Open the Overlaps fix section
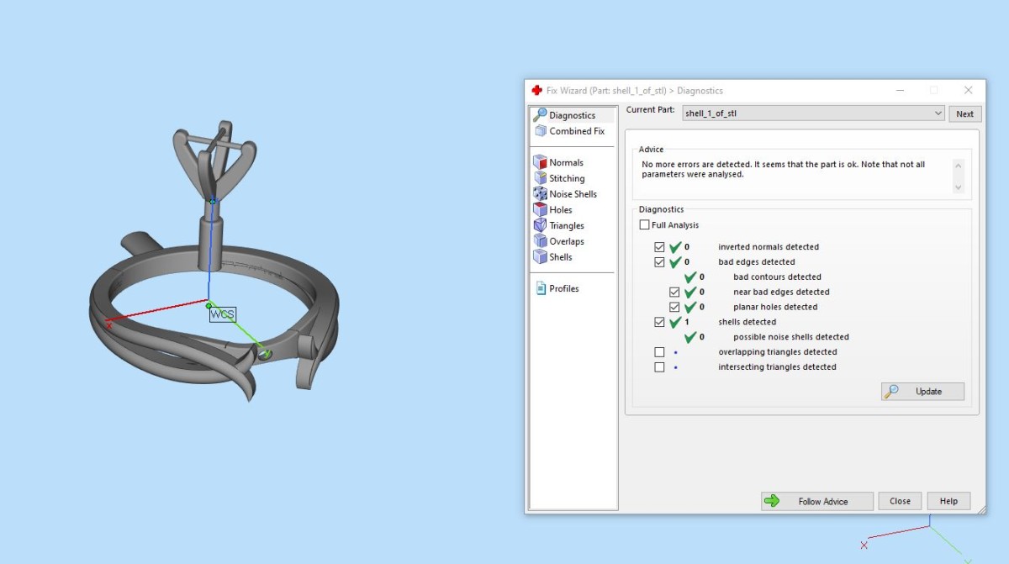The width and height of the screenshot is (1009, 564). click(x=541, y=241)
